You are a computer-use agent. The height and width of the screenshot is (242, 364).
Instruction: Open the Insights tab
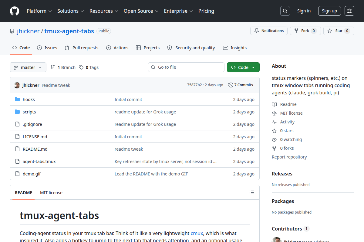(x=235, y=48)
